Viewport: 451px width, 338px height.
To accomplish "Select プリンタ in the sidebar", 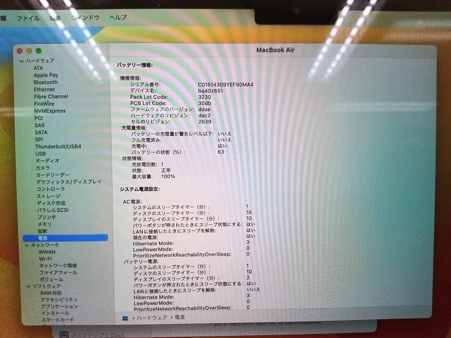I will click(x=47, y=217).
